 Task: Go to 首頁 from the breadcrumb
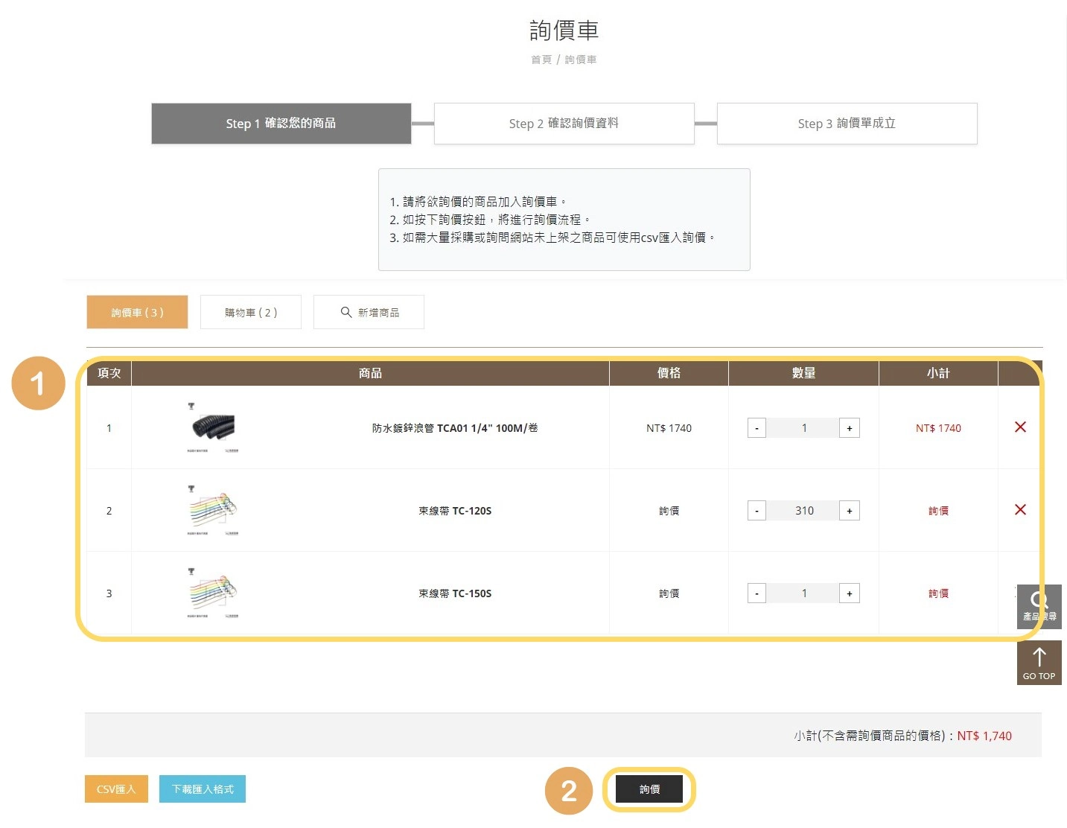[x=541, y=60]
